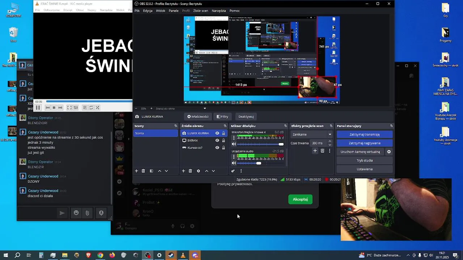
Task: Open options menu for Mikrofon/Wejście liniowe 4
Action: click(x=234, y=138)
